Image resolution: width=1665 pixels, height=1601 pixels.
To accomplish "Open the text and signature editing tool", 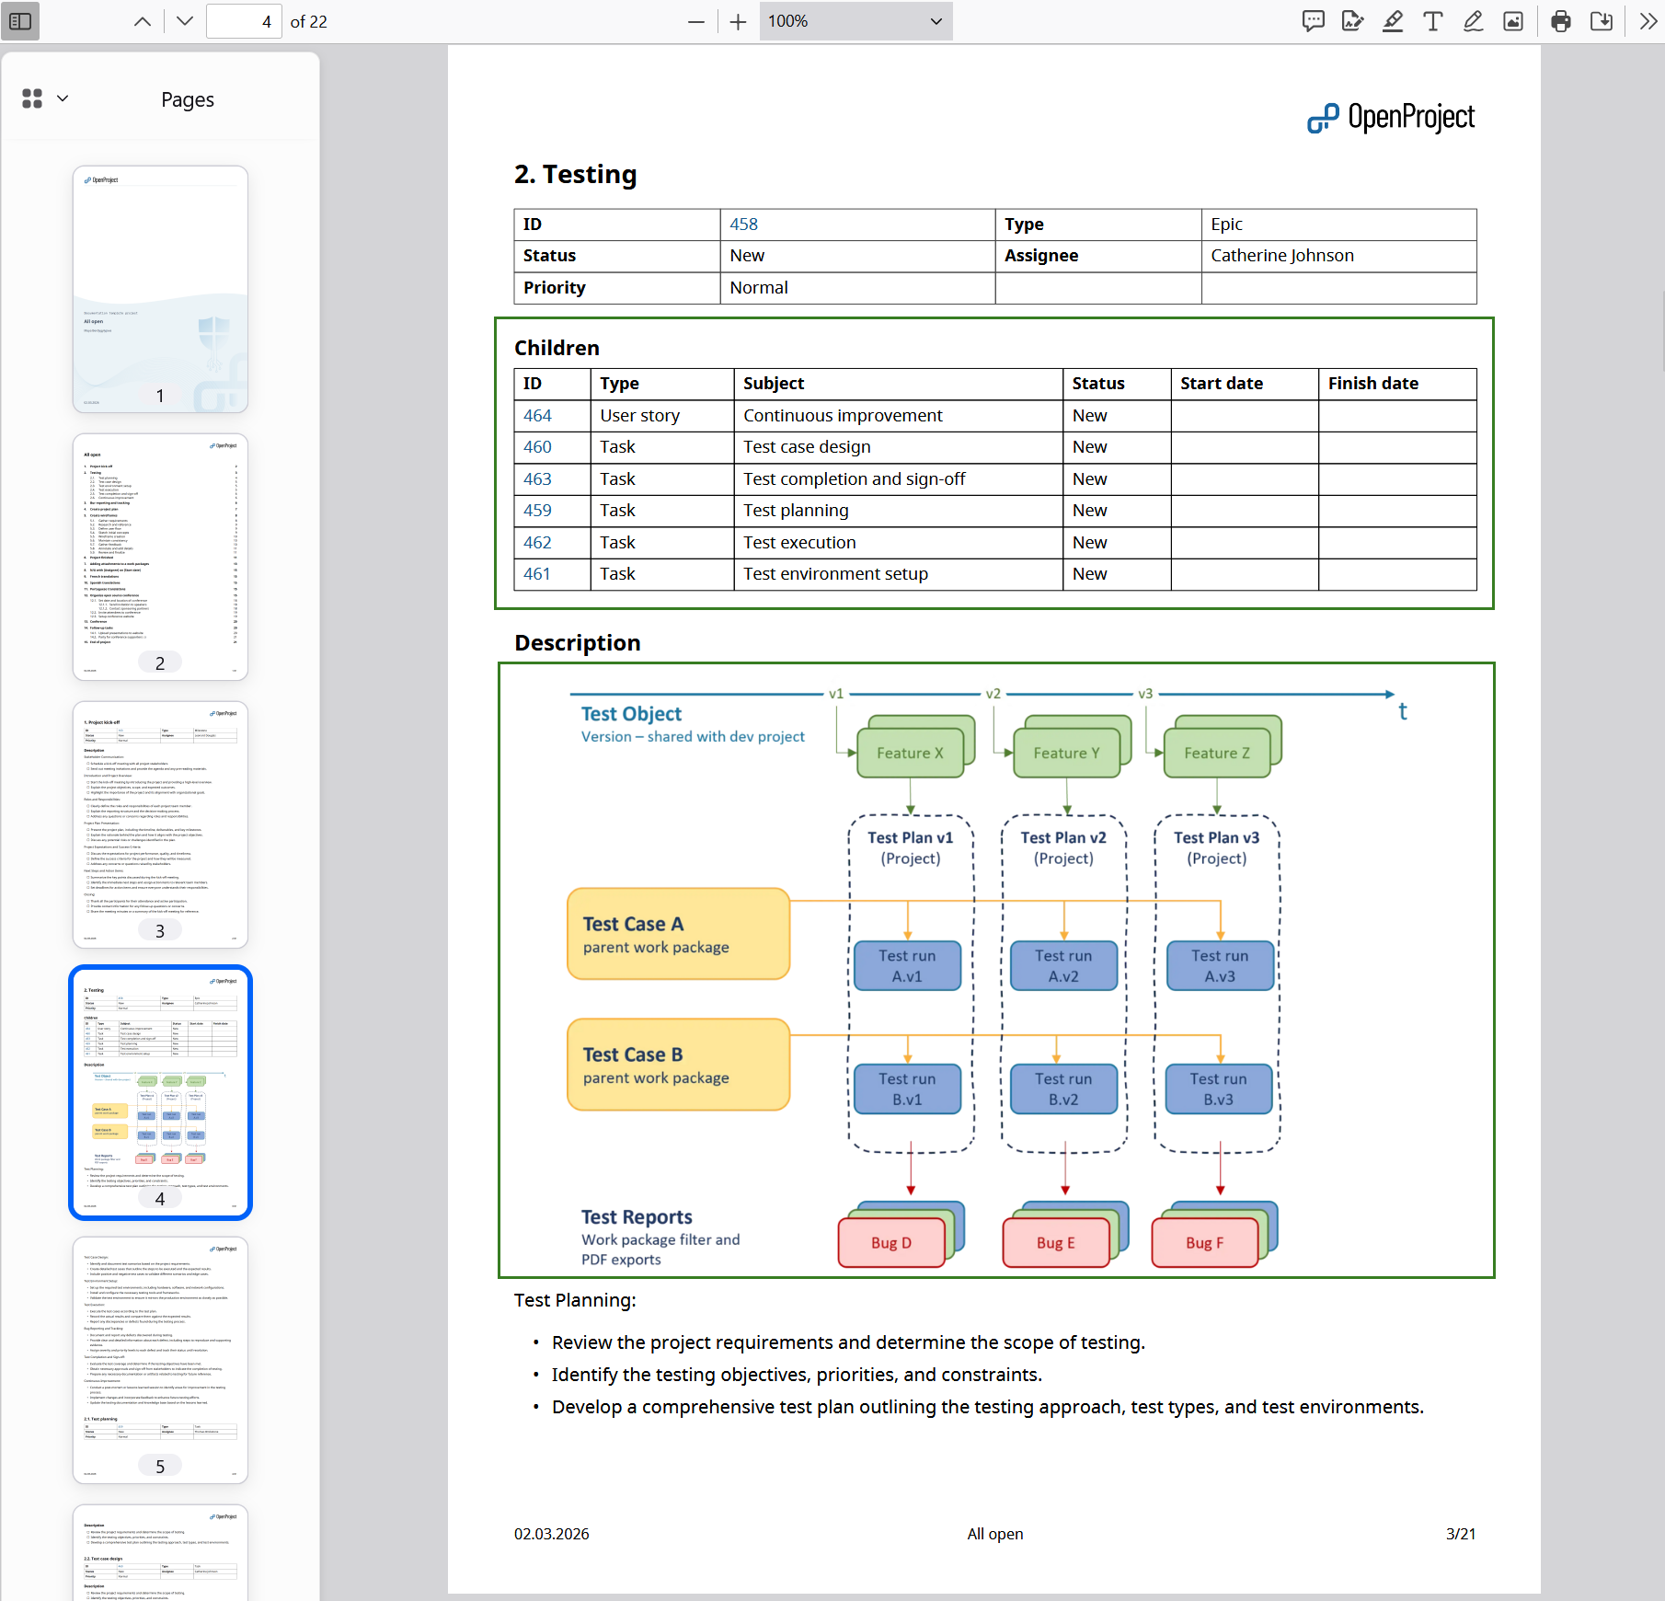I will point(1352,21).
